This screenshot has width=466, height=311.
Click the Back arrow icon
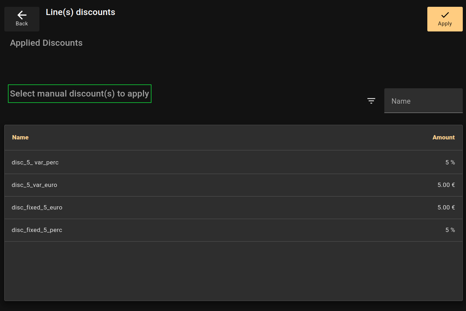tap(22, 15)
